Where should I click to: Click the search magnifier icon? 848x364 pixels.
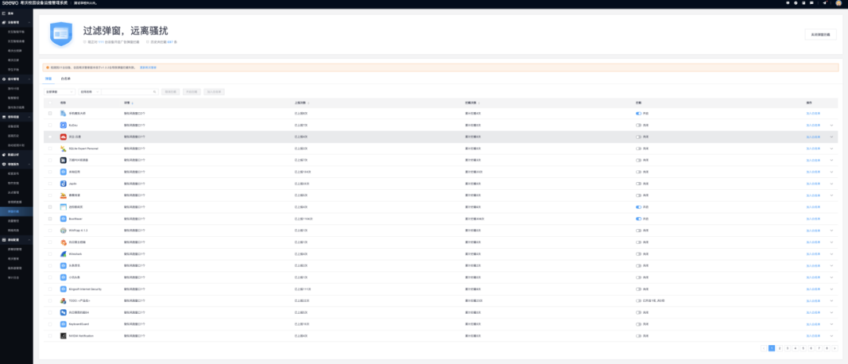(155, 92)
